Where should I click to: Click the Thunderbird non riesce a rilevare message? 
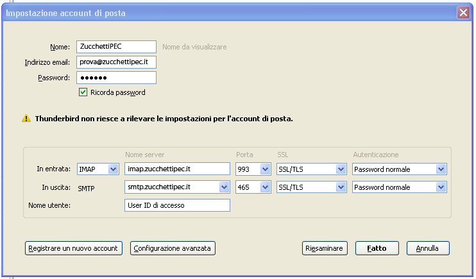point(164,119)
